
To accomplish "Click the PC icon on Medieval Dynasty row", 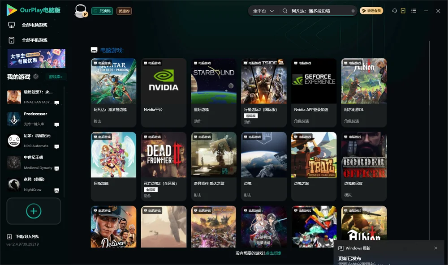I will 56,168.
